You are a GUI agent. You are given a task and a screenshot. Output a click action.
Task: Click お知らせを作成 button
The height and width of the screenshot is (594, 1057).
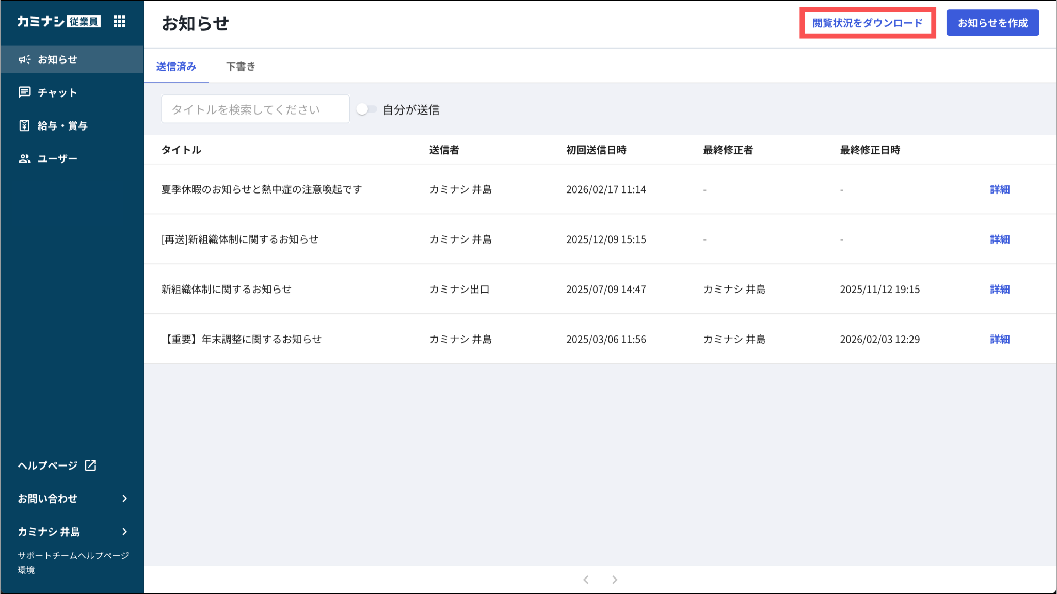[x=992, y=23]
